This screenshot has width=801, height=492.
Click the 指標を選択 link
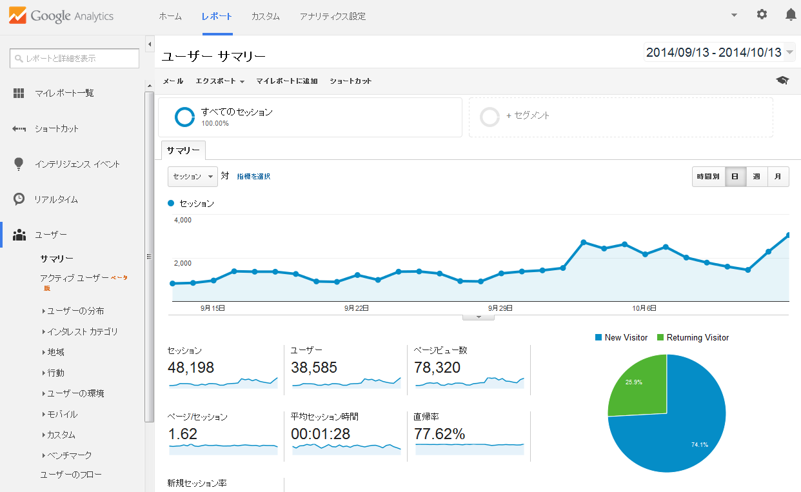pyautogui.click(x=253, y=176)
